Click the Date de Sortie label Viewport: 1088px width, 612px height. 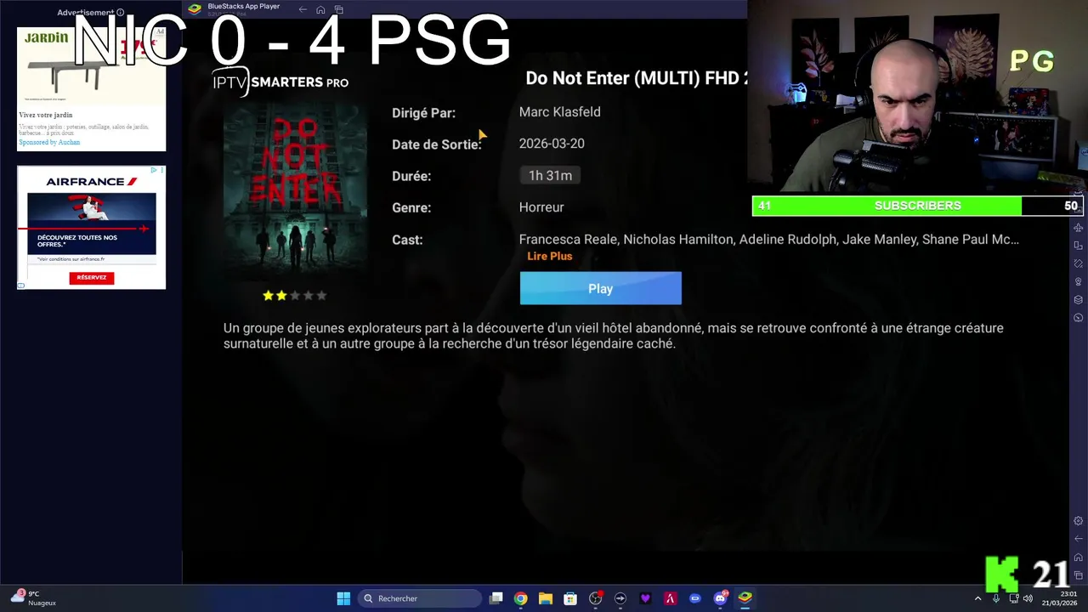coord(437,144)
